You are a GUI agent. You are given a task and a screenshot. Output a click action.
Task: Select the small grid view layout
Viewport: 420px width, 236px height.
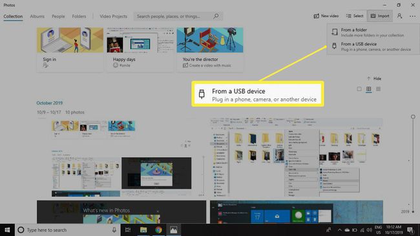pyautogui.click(x=378, y=89)
